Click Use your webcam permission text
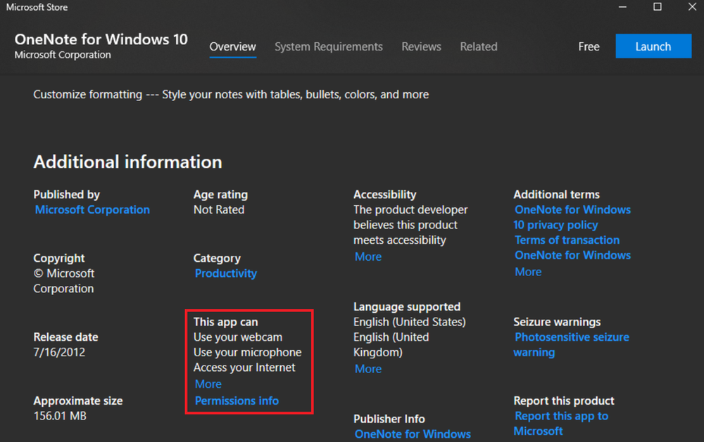Screen dimensions: 704x442 (x=238, y=337)
